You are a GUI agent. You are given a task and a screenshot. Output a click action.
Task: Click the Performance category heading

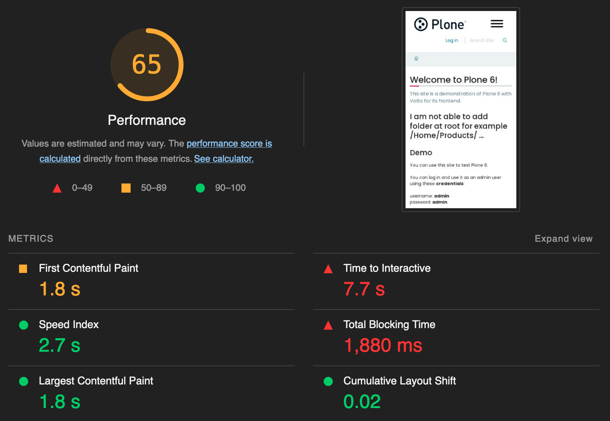(x=147, y=120)
